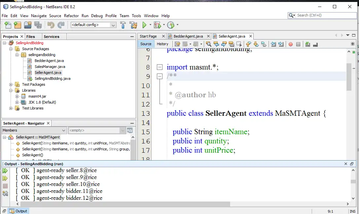Switch to the Start Page tab
The width and height of the screenshot is (359, 214).
tap(148, 36)
